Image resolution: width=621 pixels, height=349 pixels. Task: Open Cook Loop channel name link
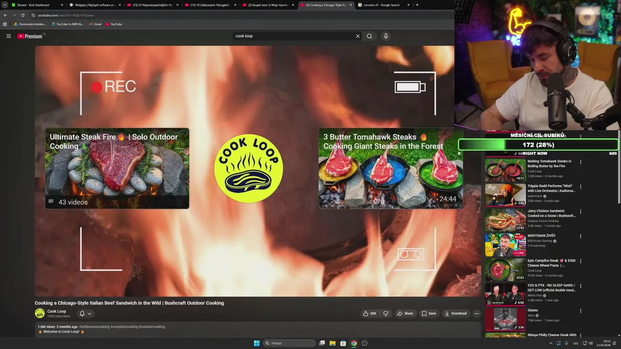[57, 311]
